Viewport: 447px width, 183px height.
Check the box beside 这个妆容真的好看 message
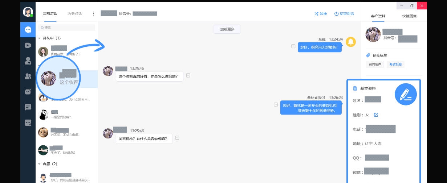[x=188, y=75]
